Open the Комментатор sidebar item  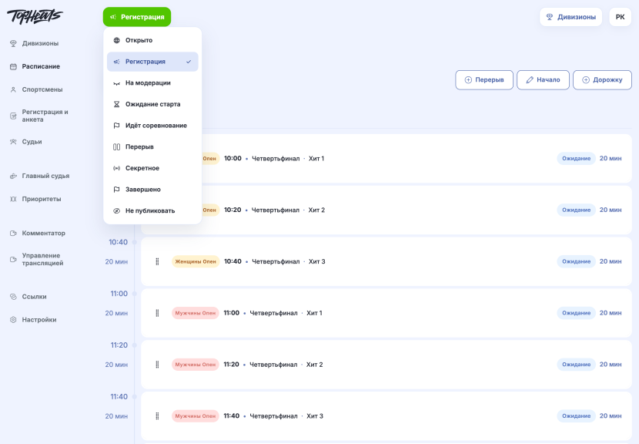[x=38, y=233]
